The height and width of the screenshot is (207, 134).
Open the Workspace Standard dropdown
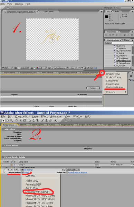coord(123,8)
